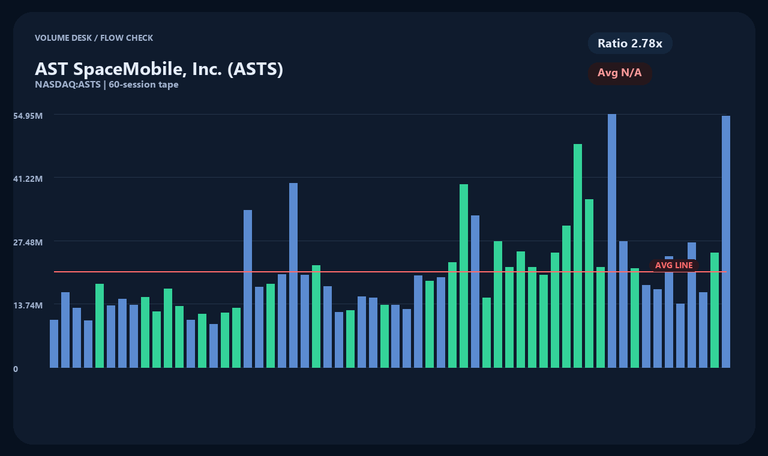Click the red average volume line
This screenshot has width=768, height=456.
coord(390,272)
